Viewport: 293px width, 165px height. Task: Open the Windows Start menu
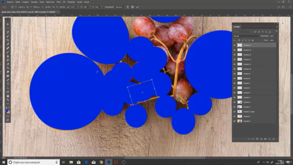(x=4, y=162)
